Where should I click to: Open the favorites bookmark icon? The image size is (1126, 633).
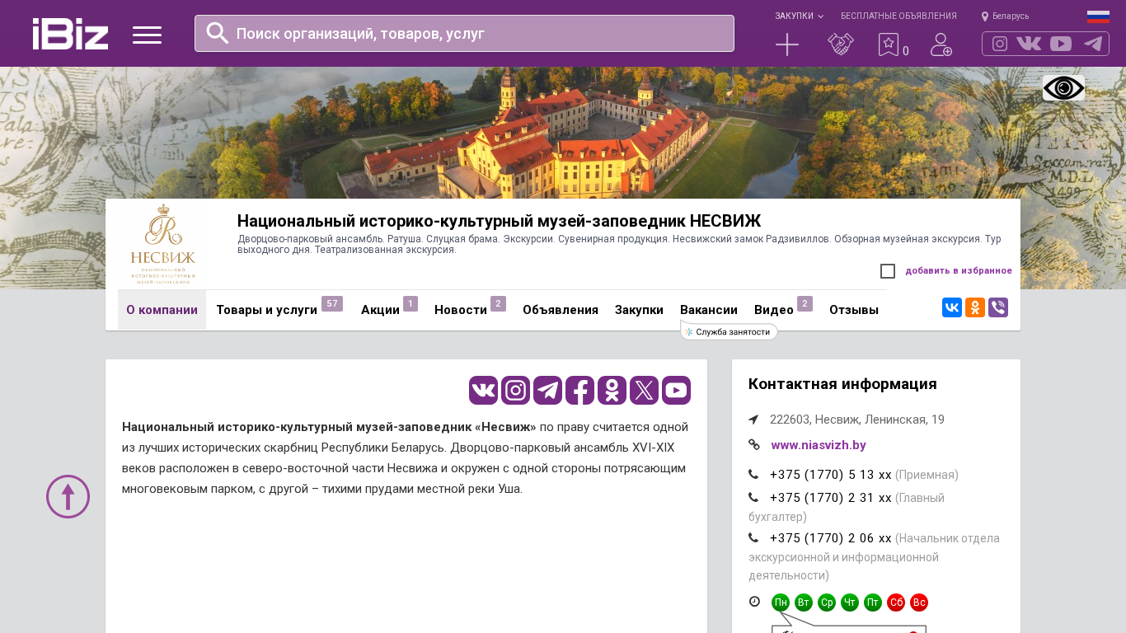[889, 45]
